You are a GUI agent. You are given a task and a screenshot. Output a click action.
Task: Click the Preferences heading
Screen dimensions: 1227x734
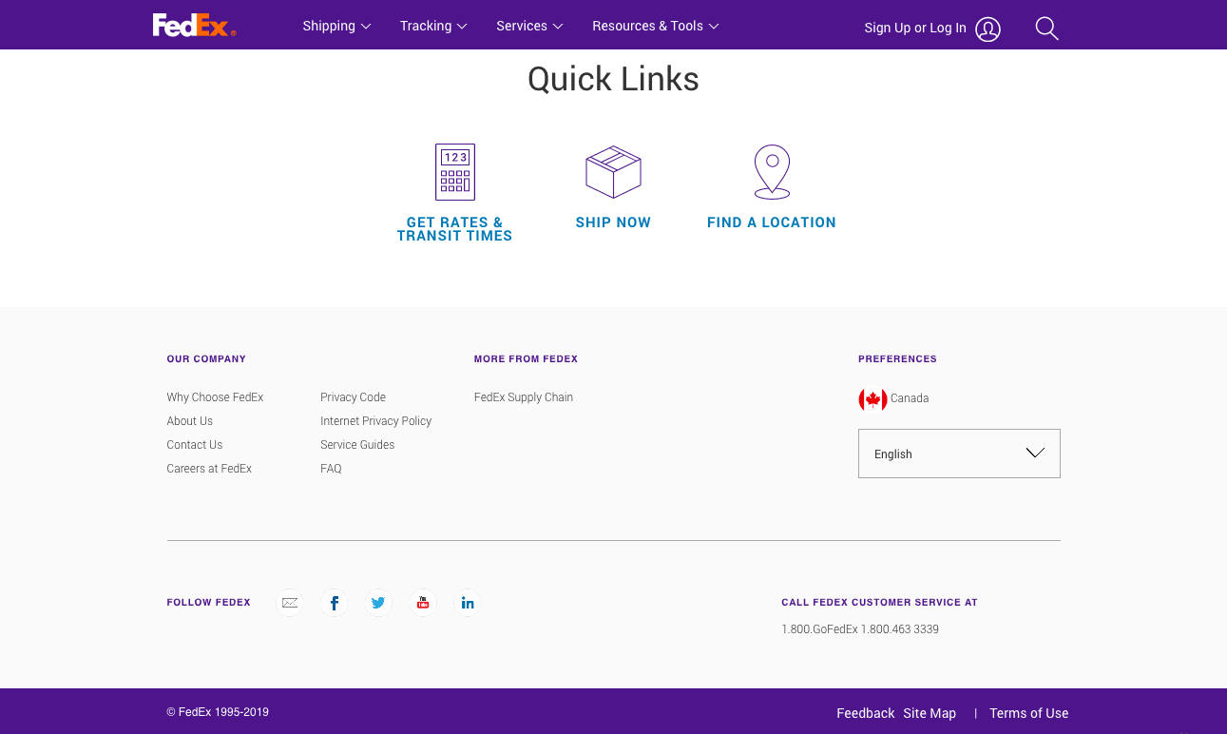pyautogui.click(x=897, y=359)
